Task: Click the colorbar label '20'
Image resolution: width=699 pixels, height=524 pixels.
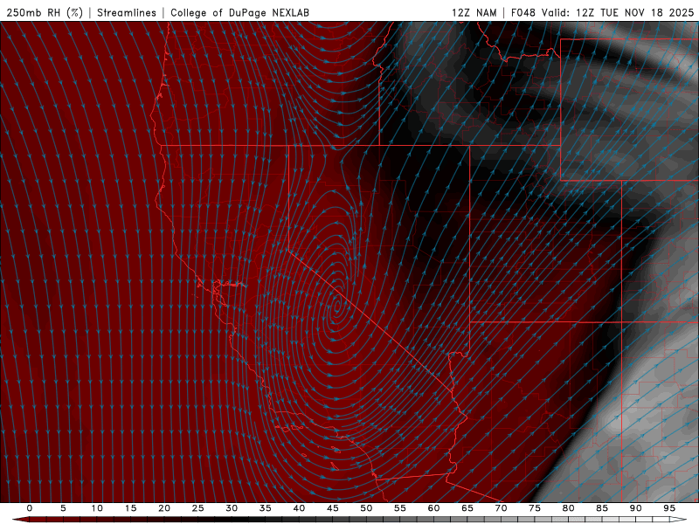Action: click(x=164, y=508)
